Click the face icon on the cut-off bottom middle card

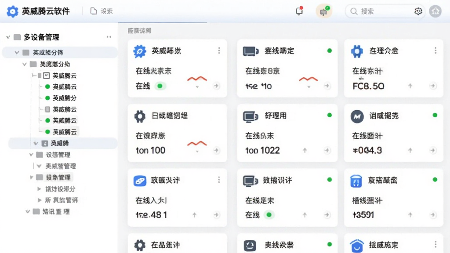tap(250, 246)
